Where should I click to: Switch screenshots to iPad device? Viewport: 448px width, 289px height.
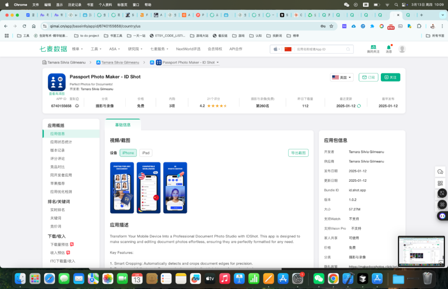click(x=146, y=153)
